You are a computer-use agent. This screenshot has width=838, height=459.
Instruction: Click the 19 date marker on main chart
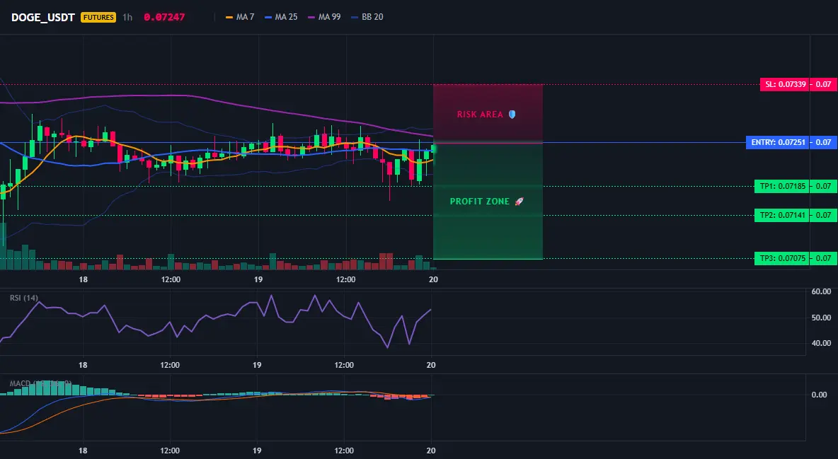258,279
